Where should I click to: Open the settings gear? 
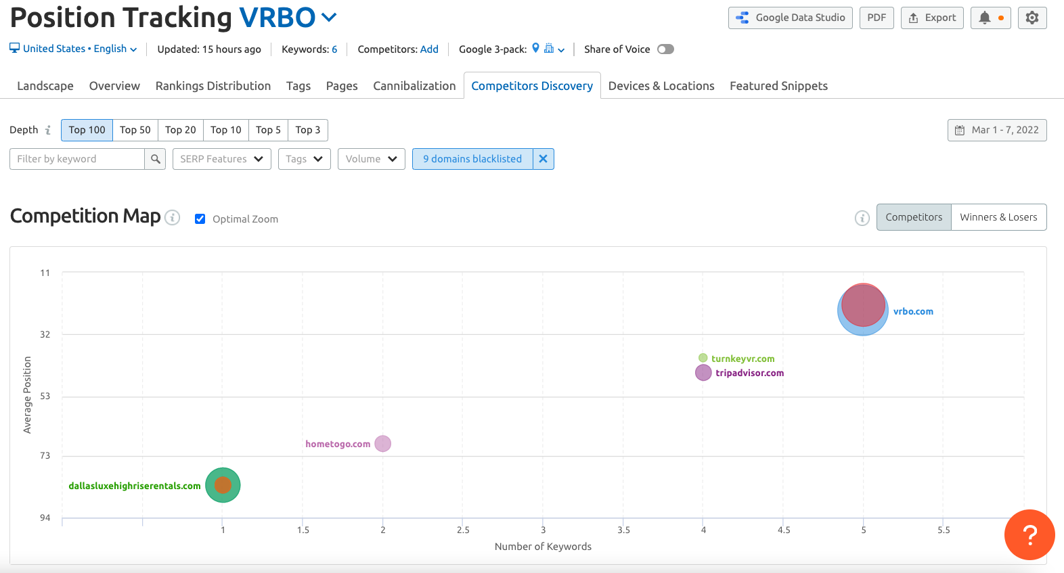click(x=1032, y=18)
